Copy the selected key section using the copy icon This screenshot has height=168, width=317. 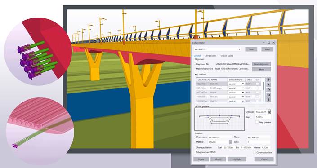268,90
